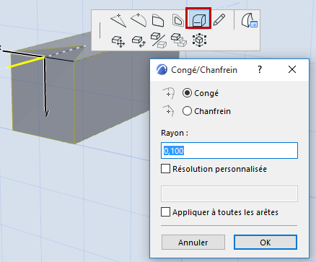Pick the pencil Add to Polygon icon
316x262 pixels.
pos(219,19)
